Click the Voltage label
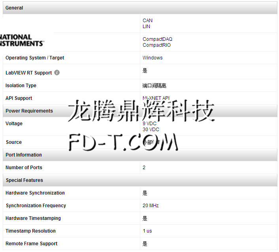Image resolution: width=279 pixels, height=252 pixels. [14, 123]
